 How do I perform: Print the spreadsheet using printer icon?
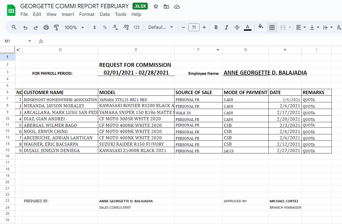[46, 27]
